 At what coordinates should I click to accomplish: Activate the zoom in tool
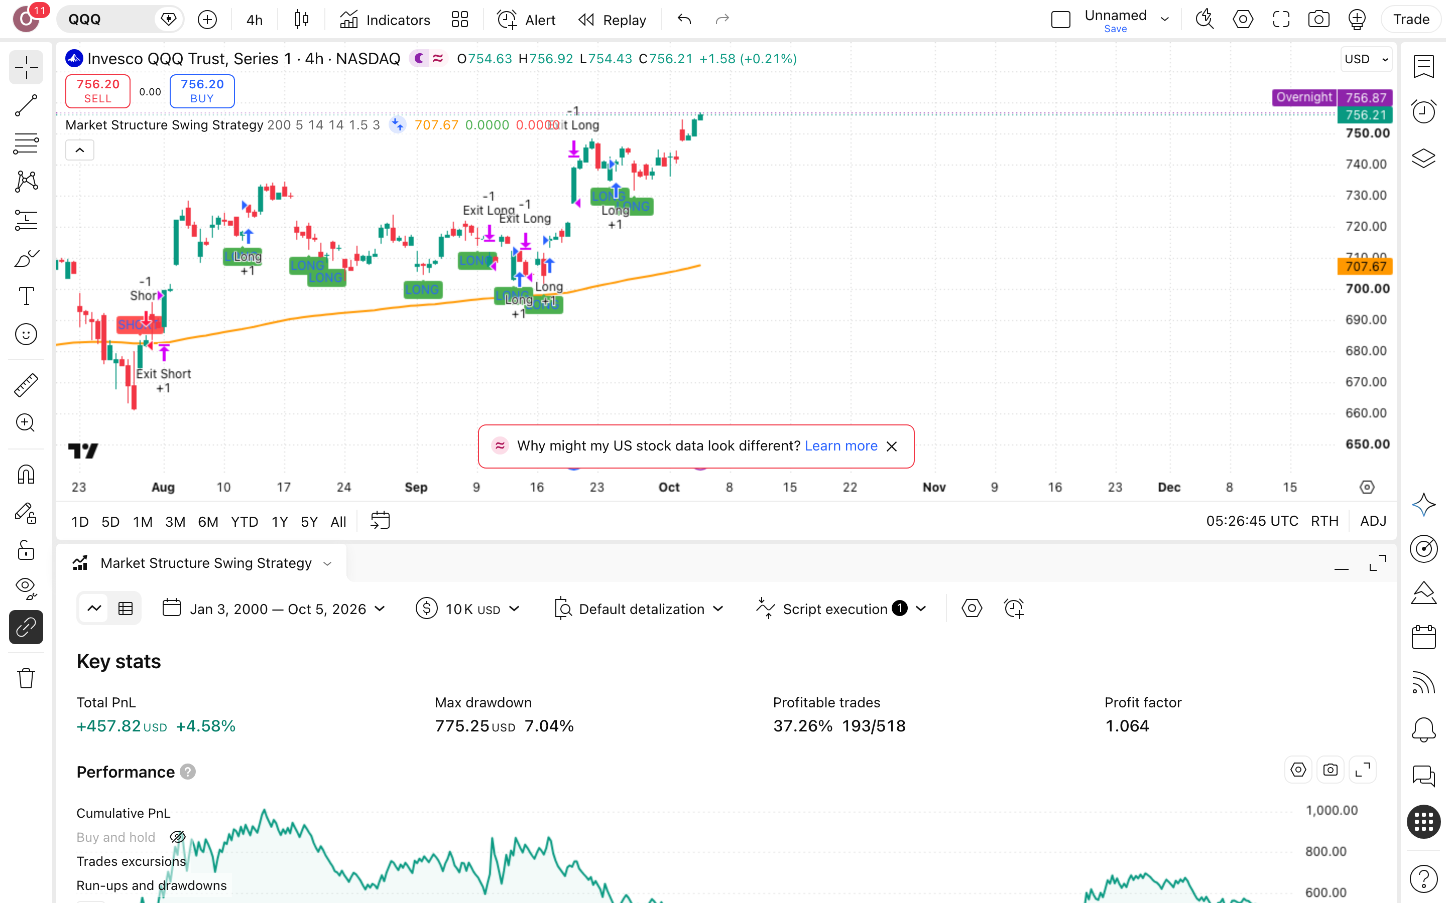[x=26, y=423]
